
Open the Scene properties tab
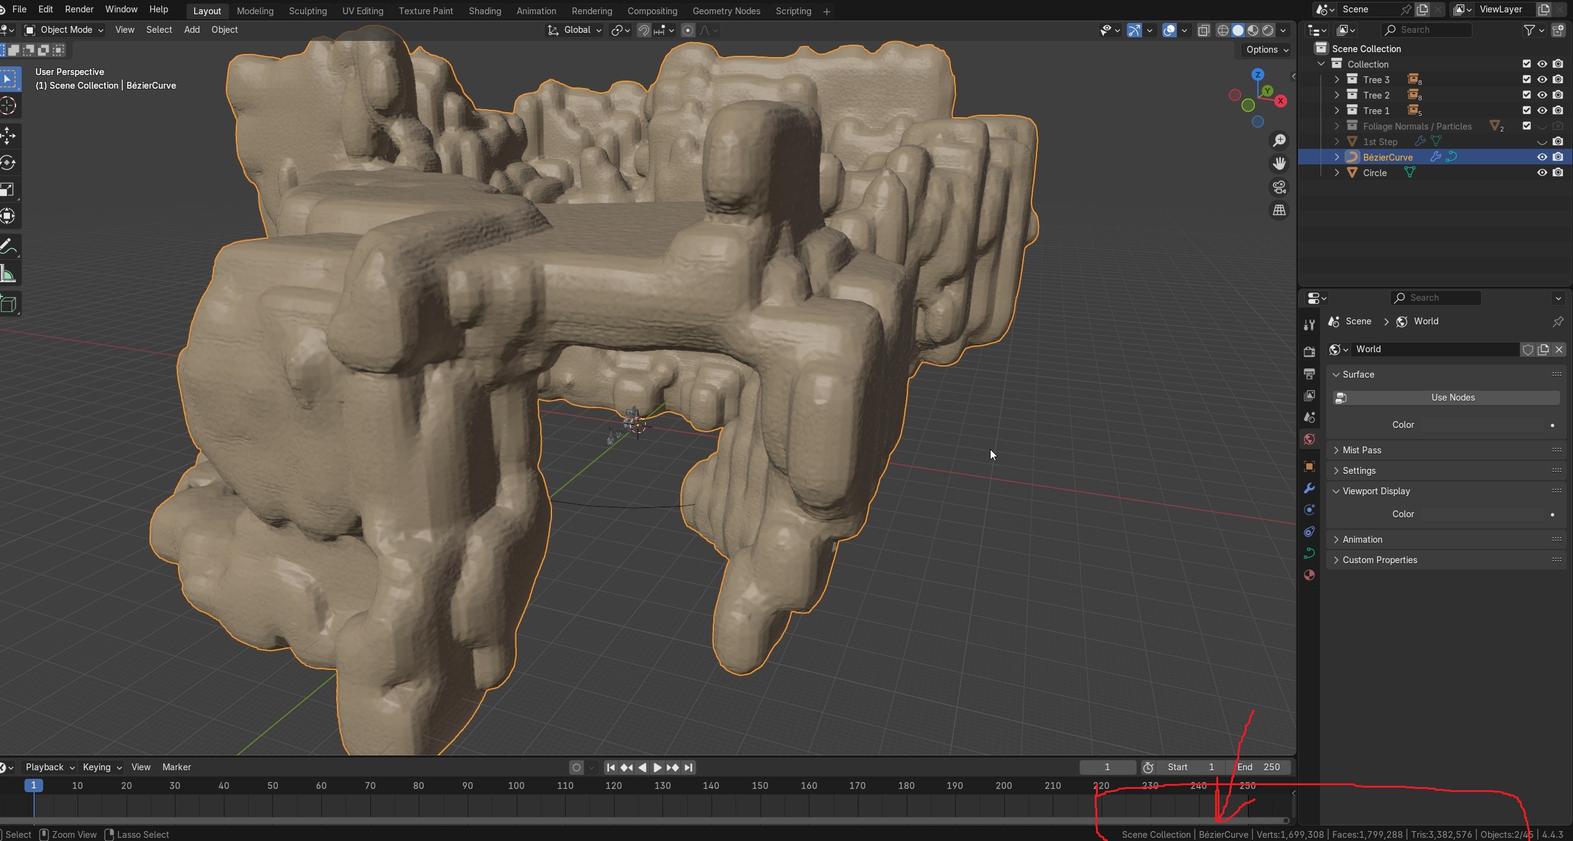coord(1309,417)
